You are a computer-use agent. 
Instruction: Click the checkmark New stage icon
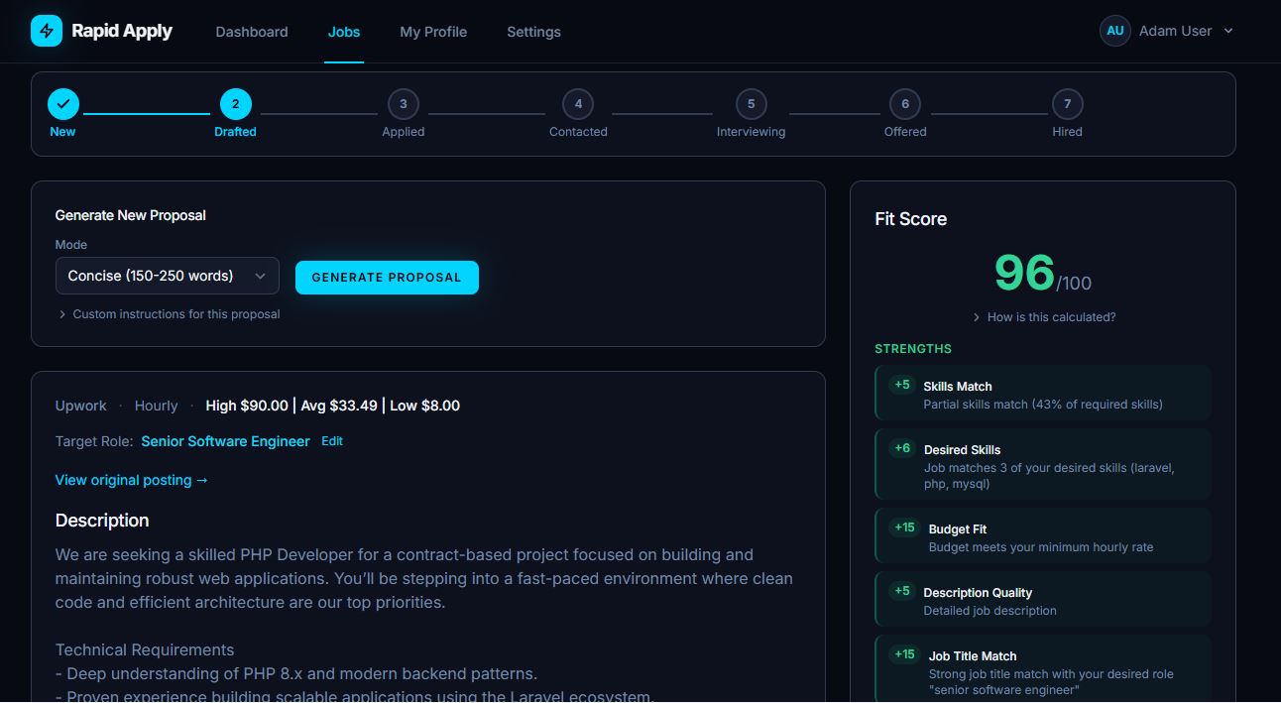(62, 104)
